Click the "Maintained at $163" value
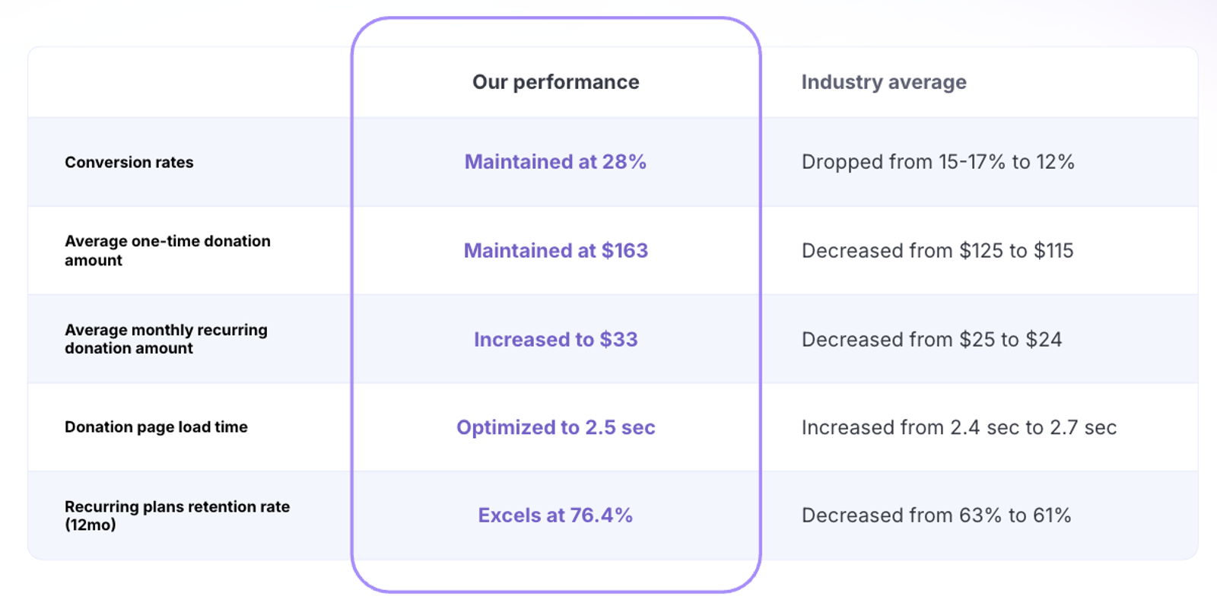Image resolution: width=1217 pixels, height=606 pixels. (555, 251)
